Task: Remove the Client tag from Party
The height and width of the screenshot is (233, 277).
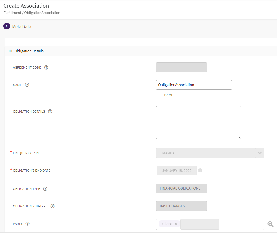Action: coord(175,224)
